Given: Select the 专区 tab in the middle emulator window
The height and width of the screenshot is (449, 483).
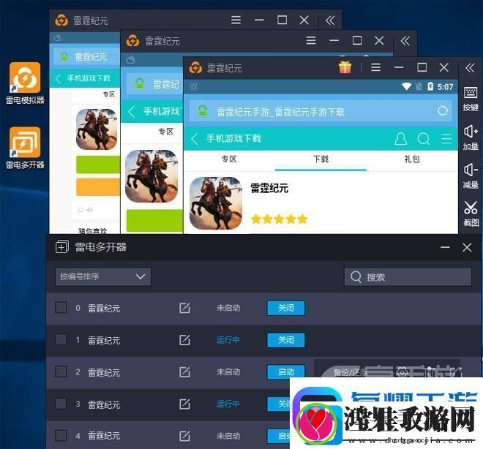Looking at the screenshot, I should pos(165,132).
